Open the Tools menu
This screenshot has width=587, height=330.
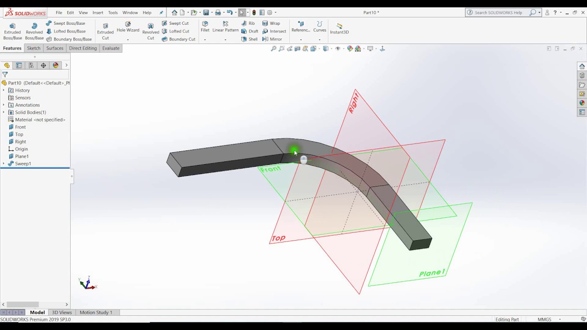[x=113, y=13]
